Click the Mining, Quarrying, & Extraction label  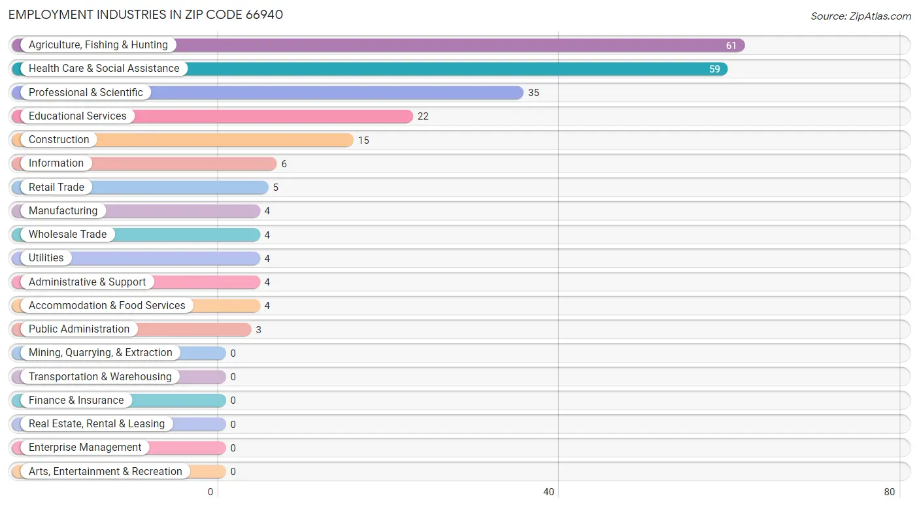[x=101, y=353]
